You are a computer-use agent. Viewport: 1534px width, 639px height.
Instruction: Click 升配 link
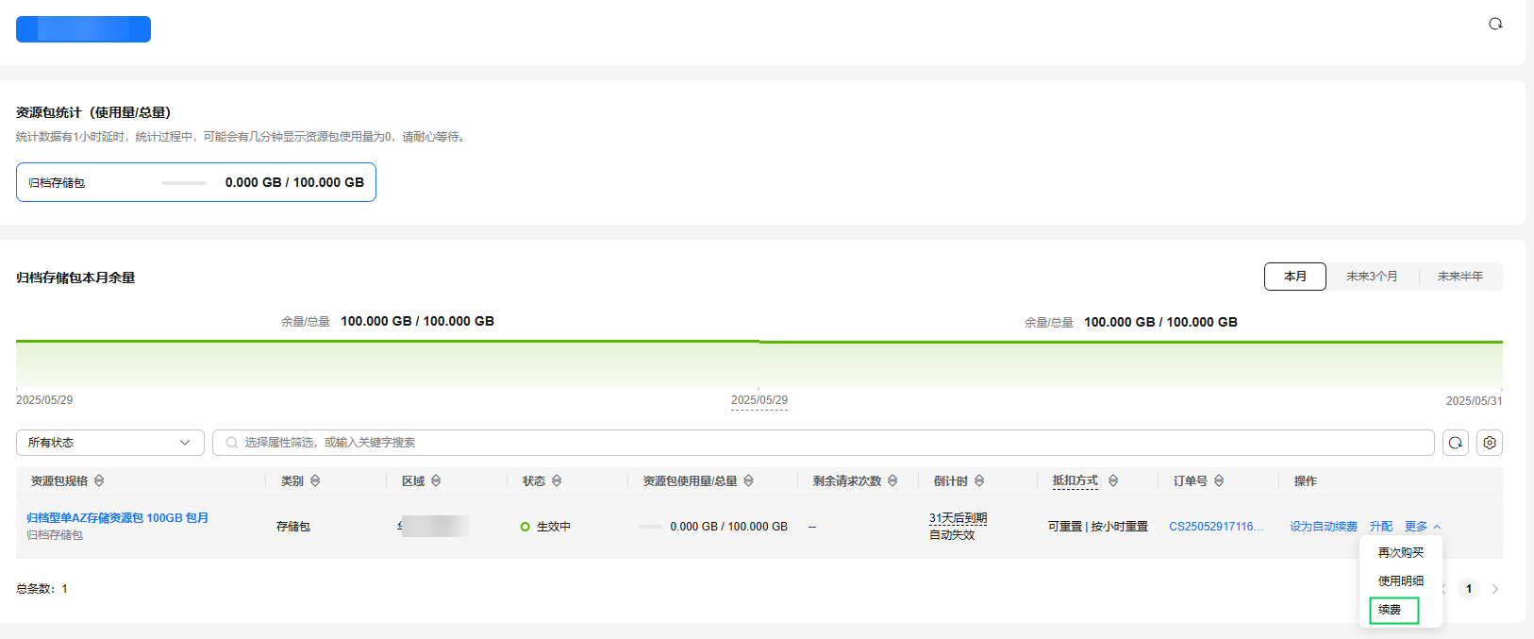1381,527
